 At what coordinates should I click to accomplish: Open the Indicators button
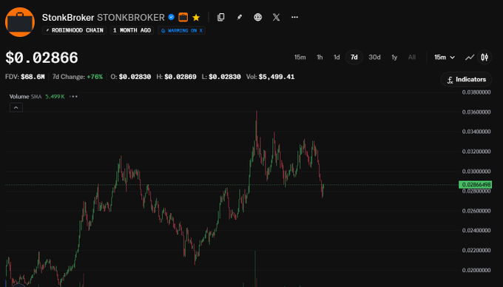[x=466, y=80]
